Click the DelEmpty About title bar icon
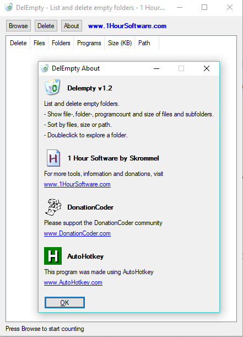243x337 pixels. (x=45, y=68)
